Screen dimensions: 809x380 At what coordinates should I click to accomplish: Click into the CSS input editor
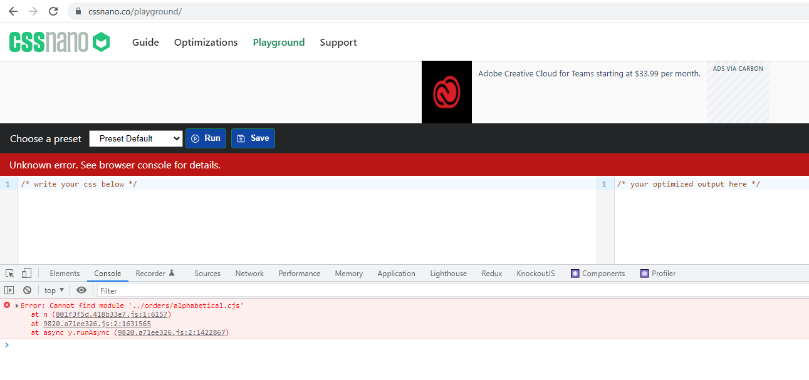tap(307, 220)
